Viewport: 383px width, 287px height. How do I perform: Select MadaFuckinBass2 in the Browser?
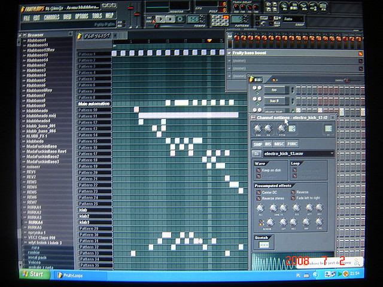click(42, 157)
